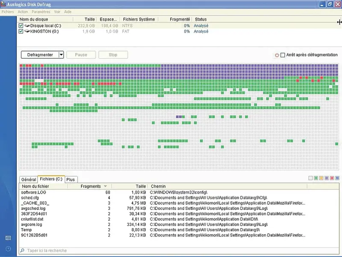342x257 pixels.
Task: Click the 791,76 KB size value
Action: [136, 209]
